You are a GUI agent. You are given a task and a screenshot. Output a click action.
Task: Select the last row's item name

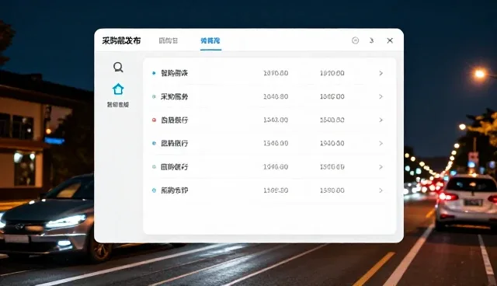point(174,190)
